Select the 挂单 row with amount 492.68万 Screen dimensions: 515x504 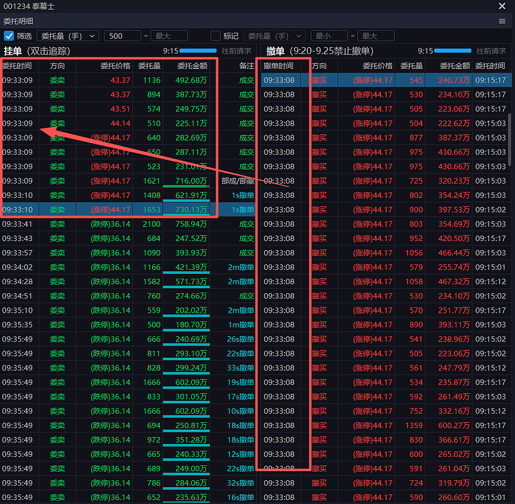click(127, 80)
